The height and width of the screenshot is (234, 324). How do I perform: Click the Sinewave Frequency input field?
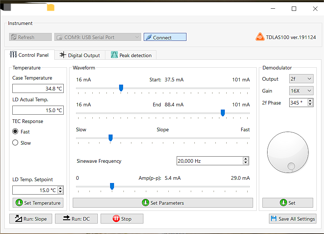(x=209, y=161)
